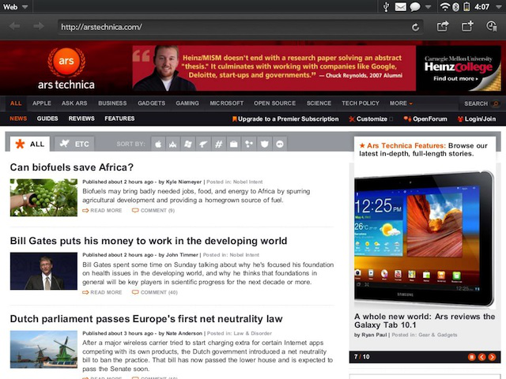
Task: Expand notifications dropdown arrow beside message icons
Action: coord(428,7)
